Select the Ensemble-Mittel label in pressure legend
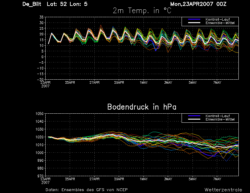This screenshot has height=193, width=250. (220, 119)
